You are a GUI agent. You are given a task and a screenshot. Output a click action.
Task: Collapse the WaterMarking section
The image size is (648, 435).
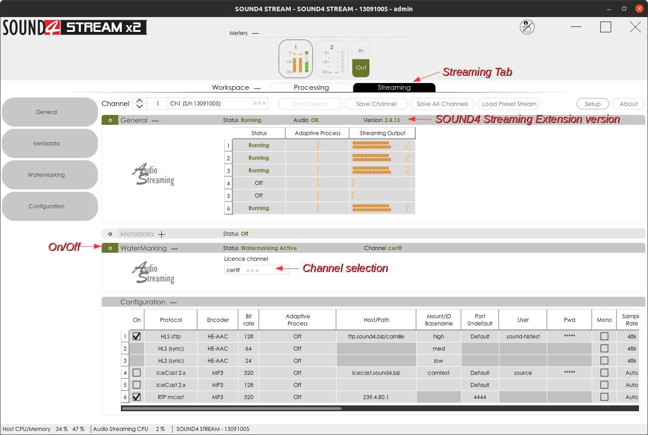tap(174, 249)
